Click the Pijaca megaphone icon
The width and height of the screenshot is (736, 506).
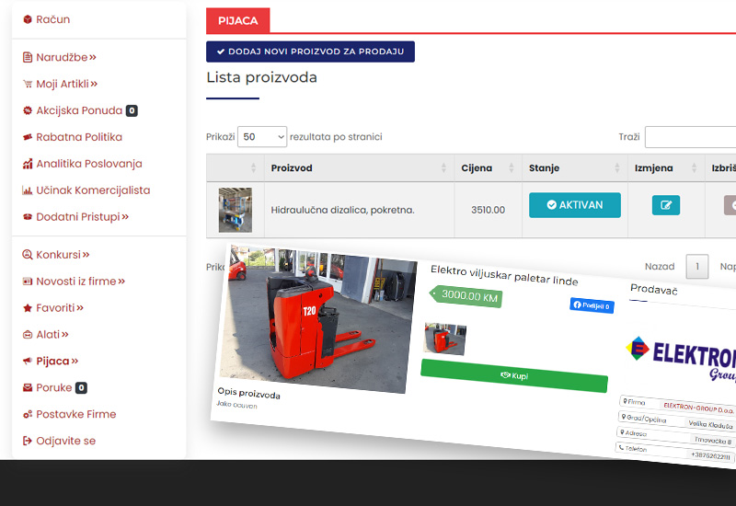point(28,361)
